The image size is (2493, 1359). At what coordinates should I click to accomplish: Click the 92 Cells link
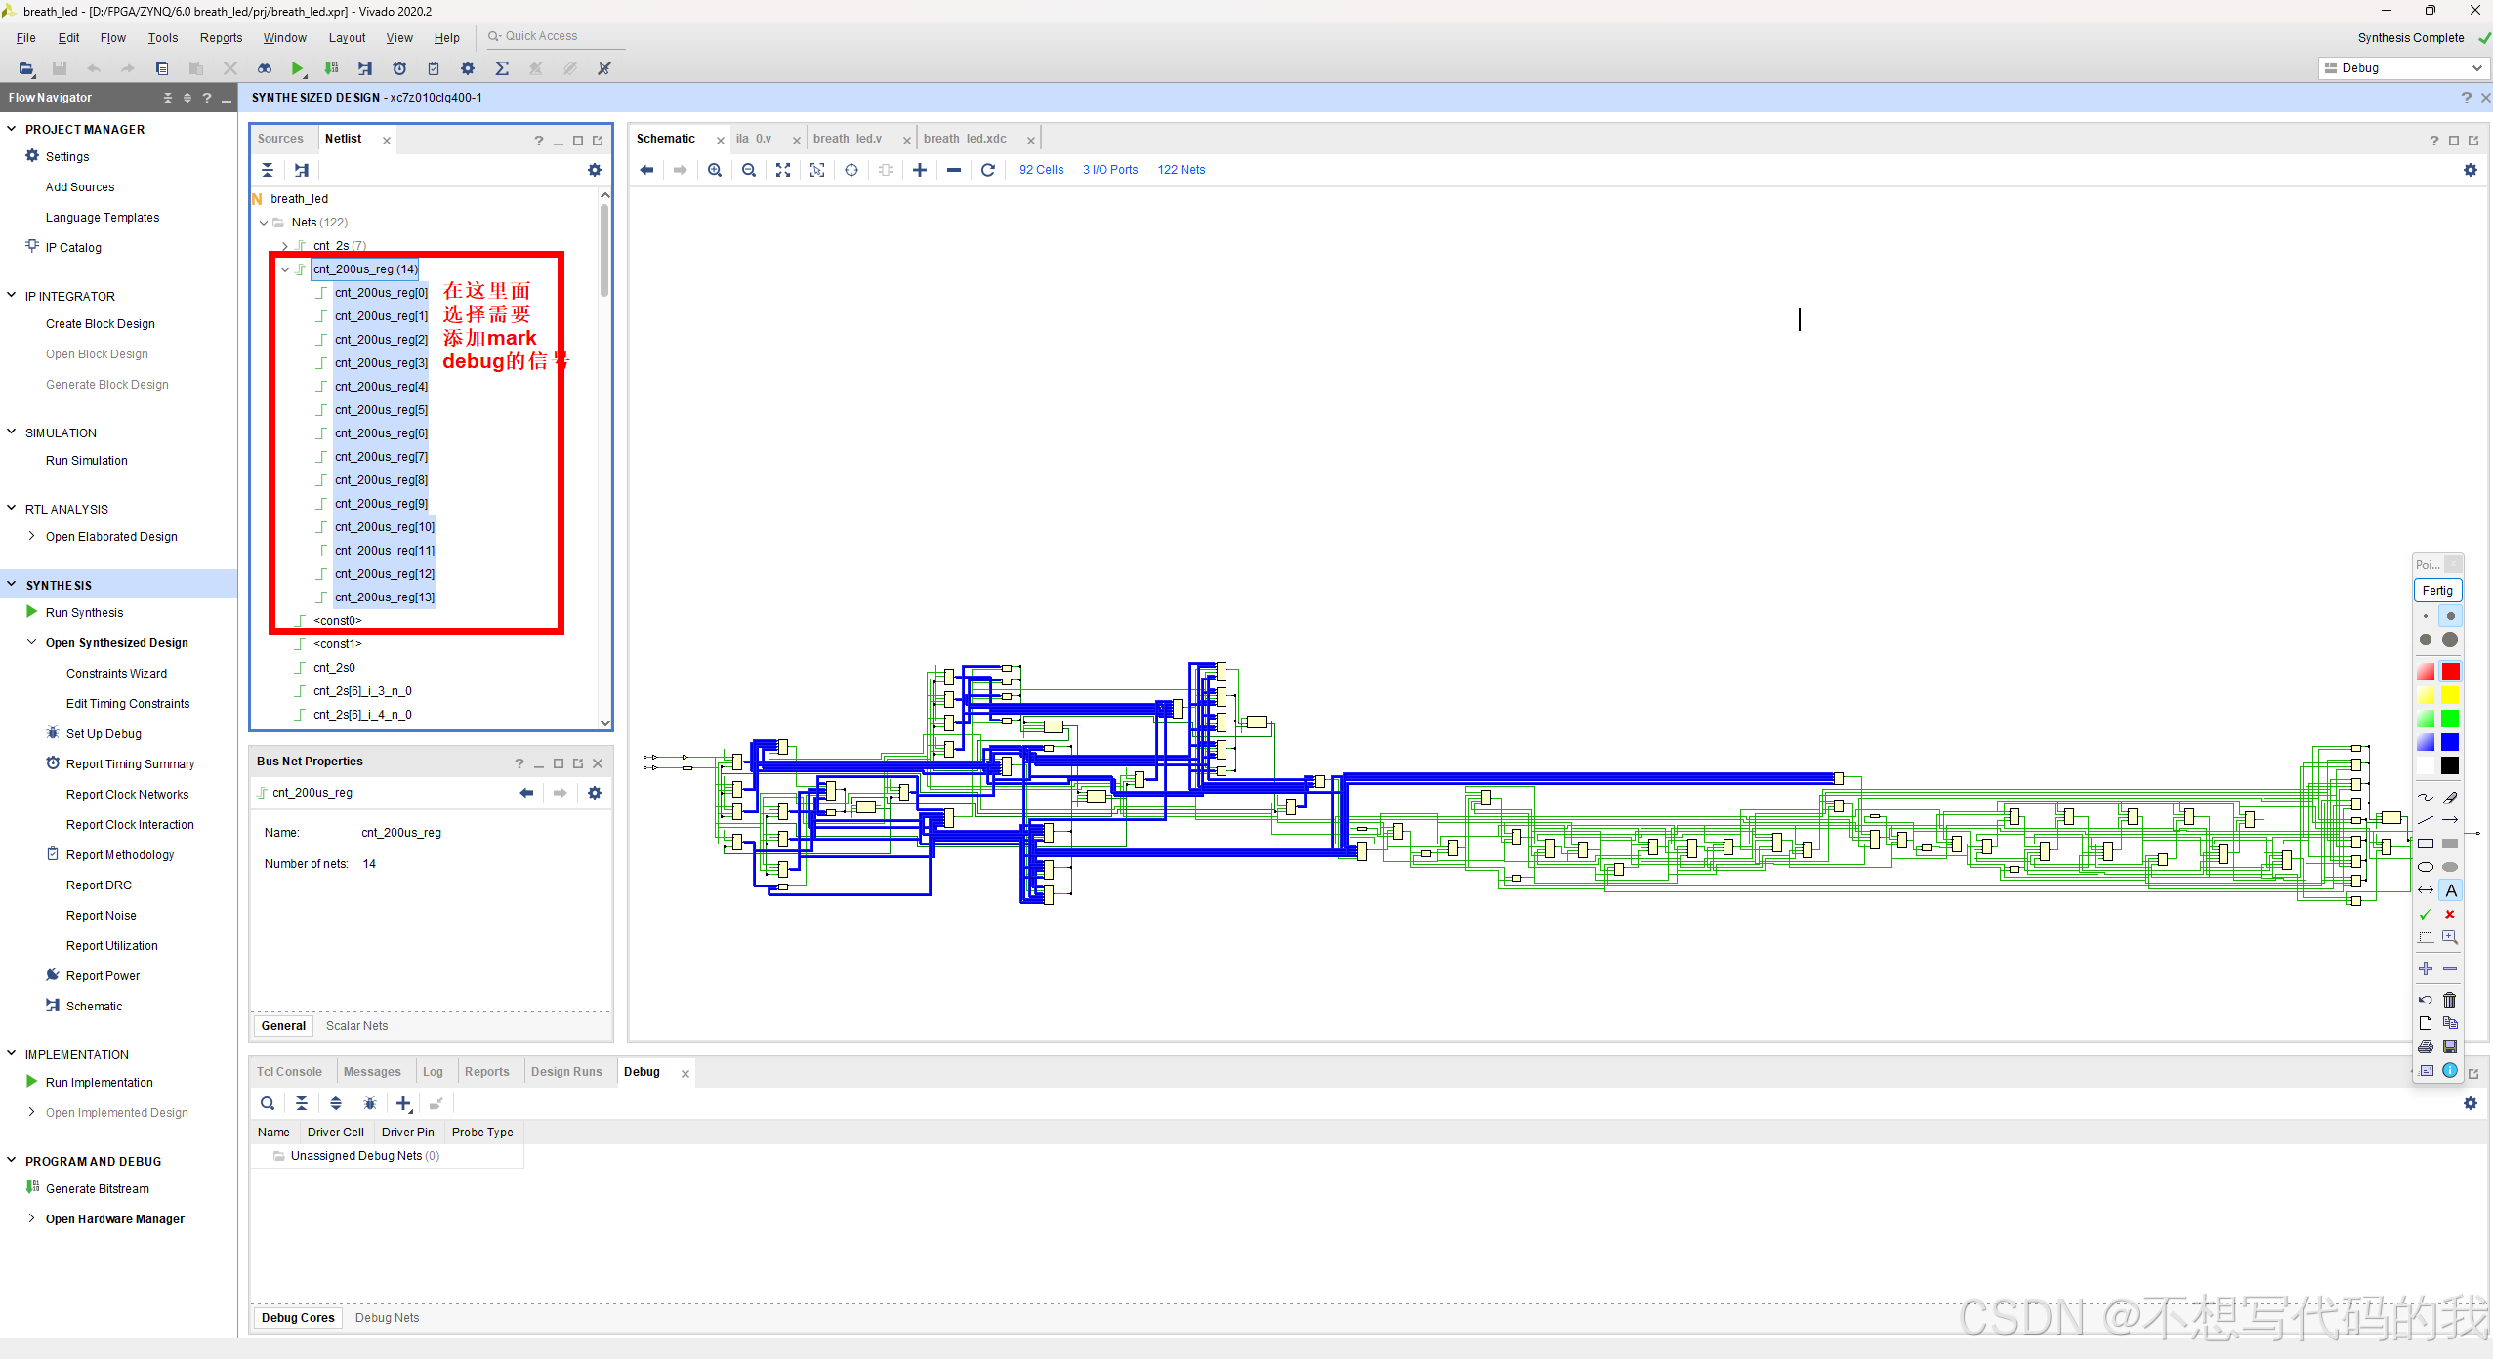[1041, 170]
